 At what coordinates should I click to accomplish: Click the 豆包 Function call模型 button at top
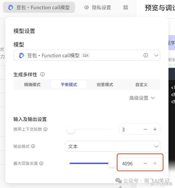(x=39, y=7)
